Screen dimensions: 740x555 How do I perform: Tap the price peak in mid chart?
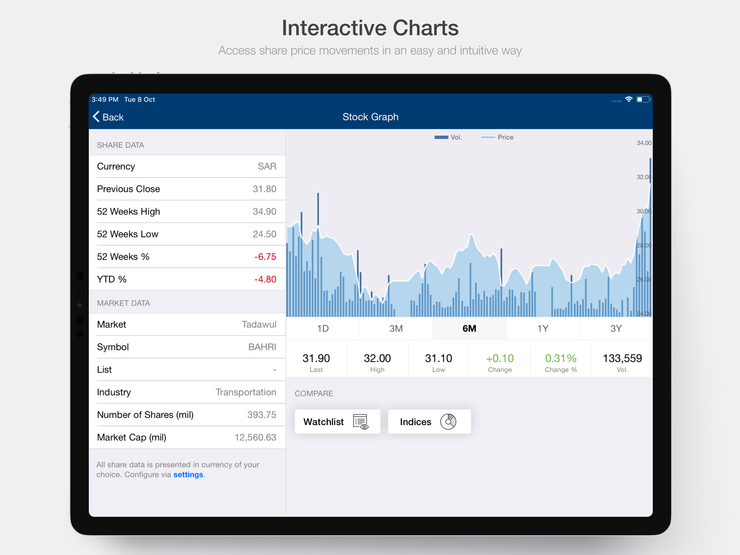click(x=471, y=234)
